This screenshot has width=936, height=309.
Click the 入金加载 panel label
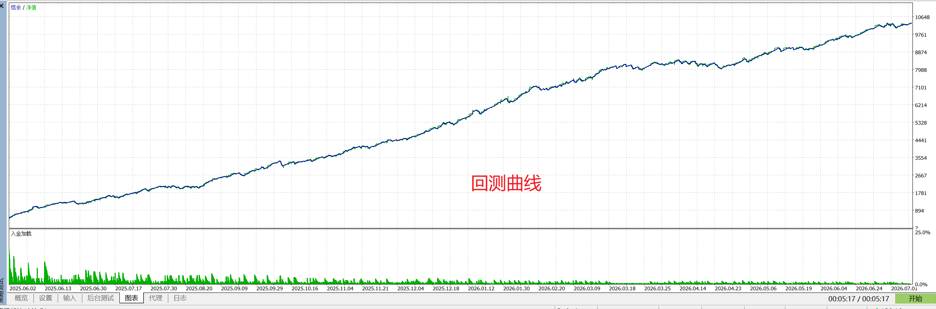tap(21, 233)
